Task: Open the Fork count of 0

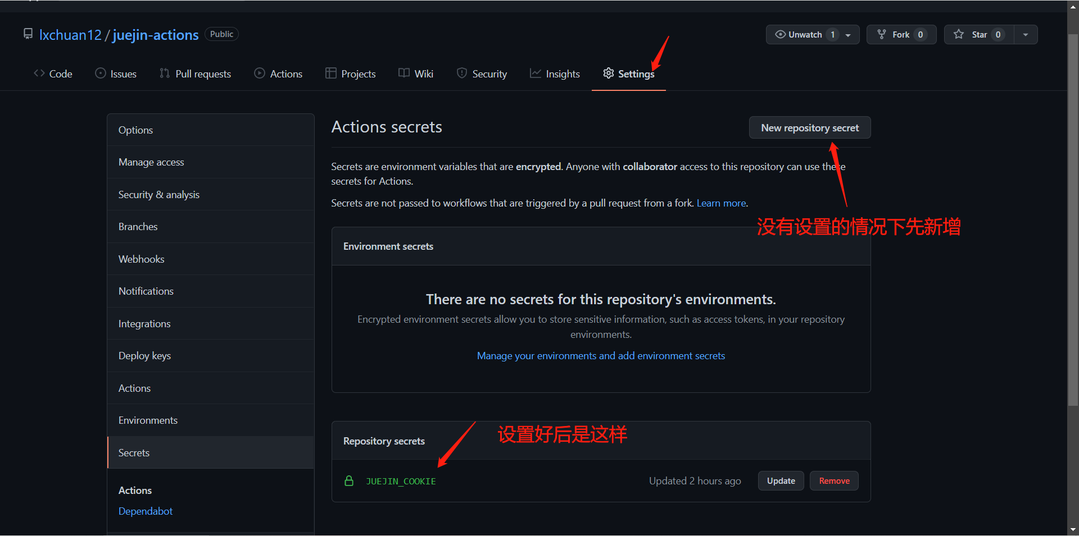Action: pyautogui.click(x=920, y=35)
